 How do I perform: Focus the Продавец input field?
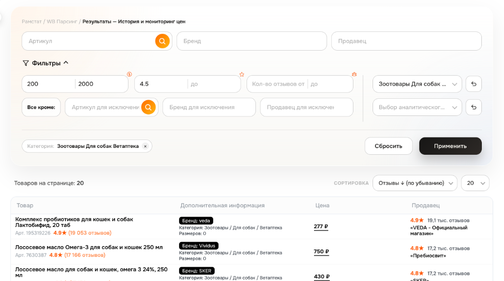click(x=406, y=41)
